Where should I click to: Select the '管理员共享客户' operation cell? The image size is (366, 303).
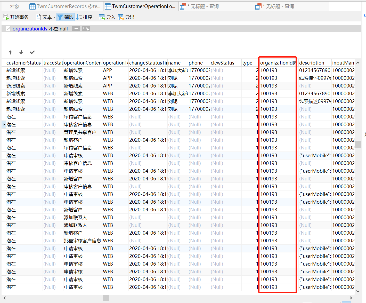[x=83, y=132]
